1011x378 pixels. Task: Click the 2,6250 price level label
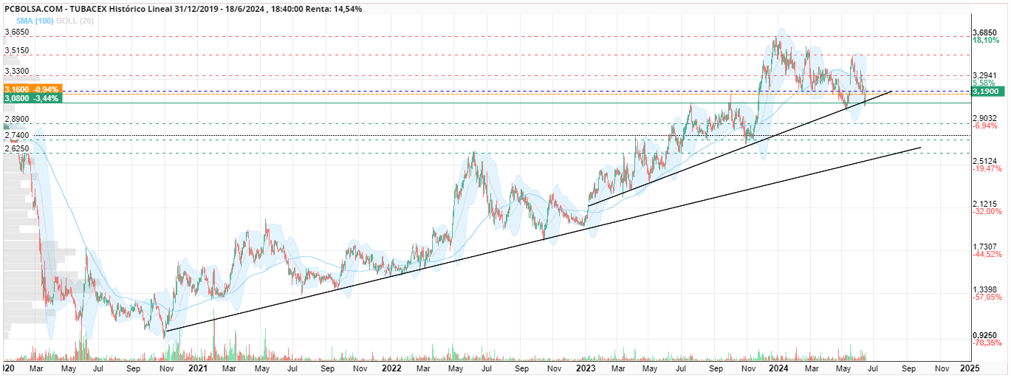pyautogui.click(x=17, y=149)
